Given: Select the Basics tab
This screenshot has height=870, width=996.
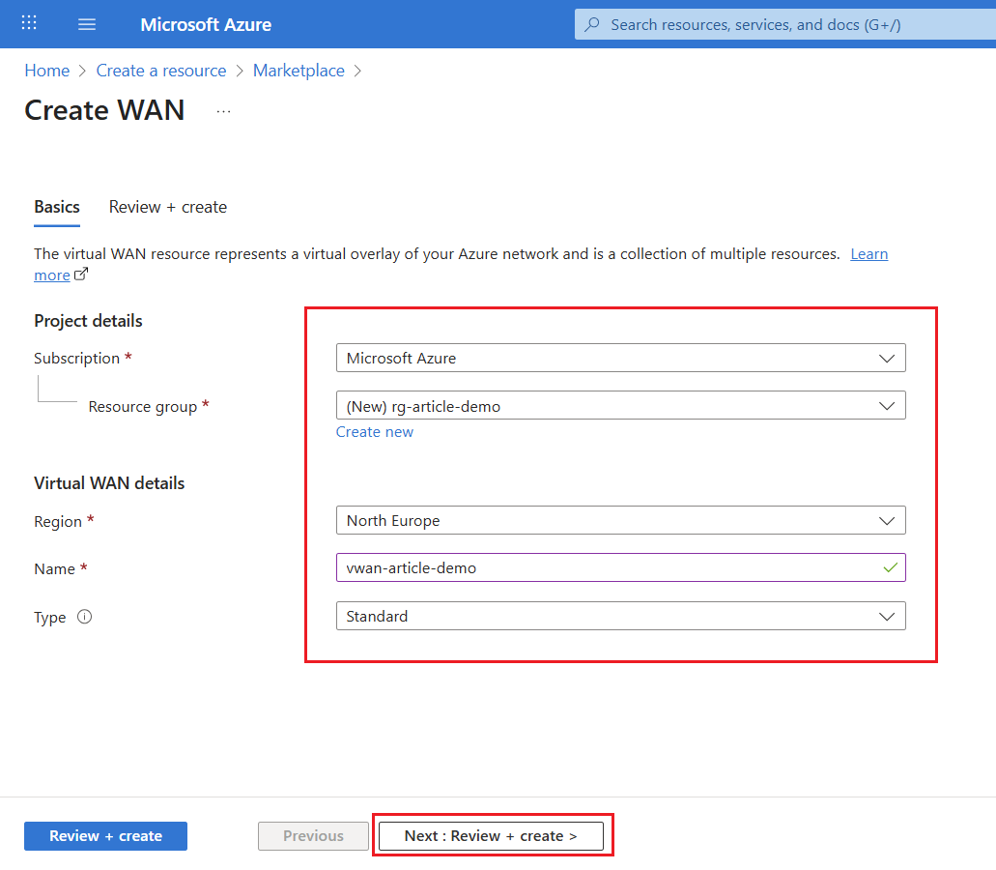Looking at the screenshot, I should click(57, 207).
